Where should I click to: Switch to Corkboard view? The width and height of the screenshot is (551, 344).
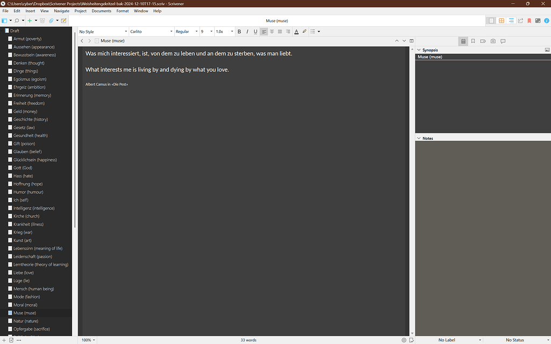click(x=502, y=20)
